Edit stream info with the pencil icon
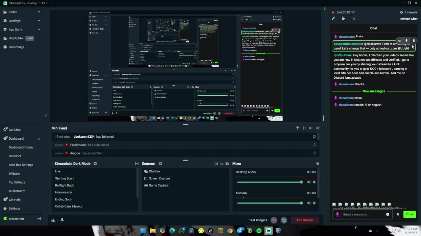Viewport: 421px width, 236px height. click(x=334, y=18)
